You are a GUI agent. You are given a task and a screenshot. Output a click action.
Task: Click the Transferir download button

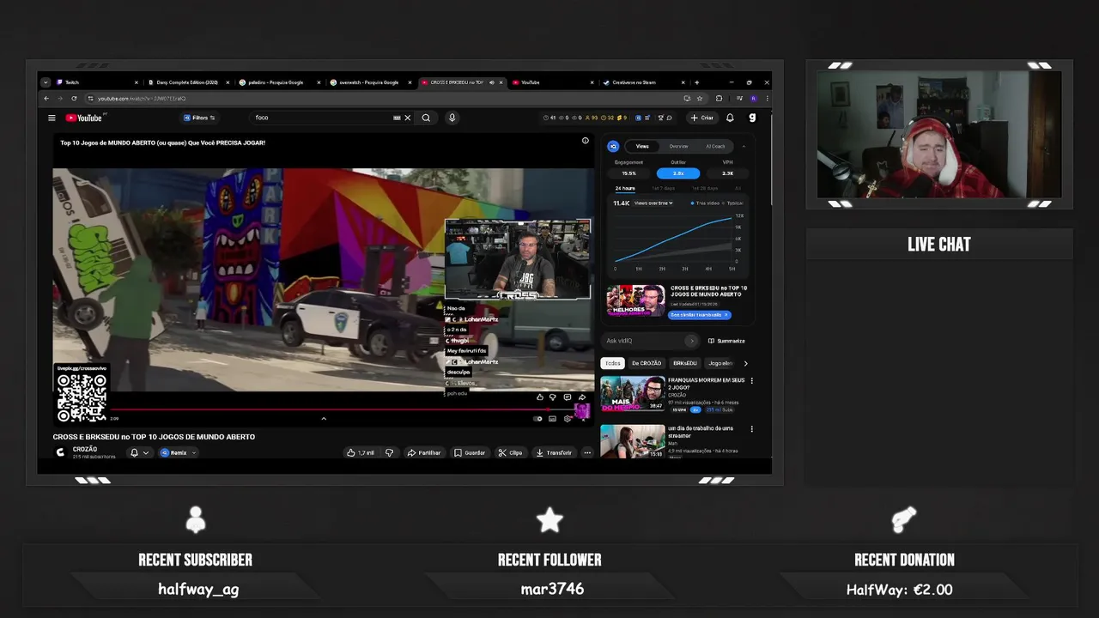coord(554,452)
